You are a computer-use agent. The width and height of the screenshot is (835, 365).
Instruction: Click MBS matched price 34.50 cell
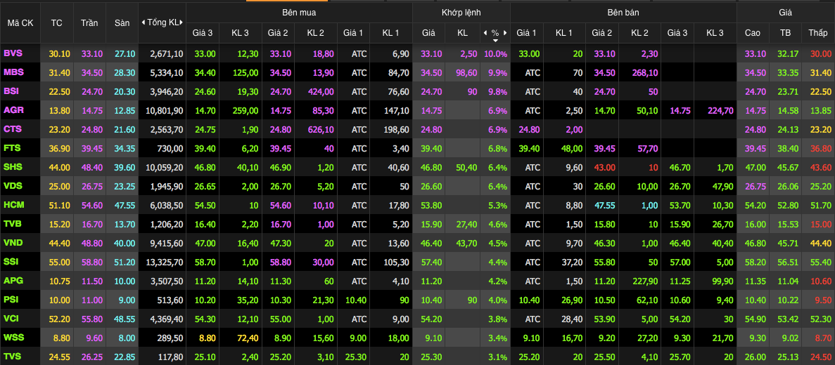(430, 72)
